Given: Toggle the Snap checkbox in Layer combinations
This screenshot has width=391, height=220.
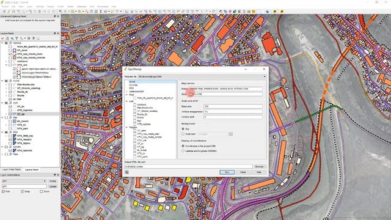Looking at the screenshot, I should click(x=22, y=191).
